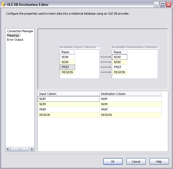This screenshot has width=173, height=169.
Task: Click the Input Column grid header
Action: point(69,94)
